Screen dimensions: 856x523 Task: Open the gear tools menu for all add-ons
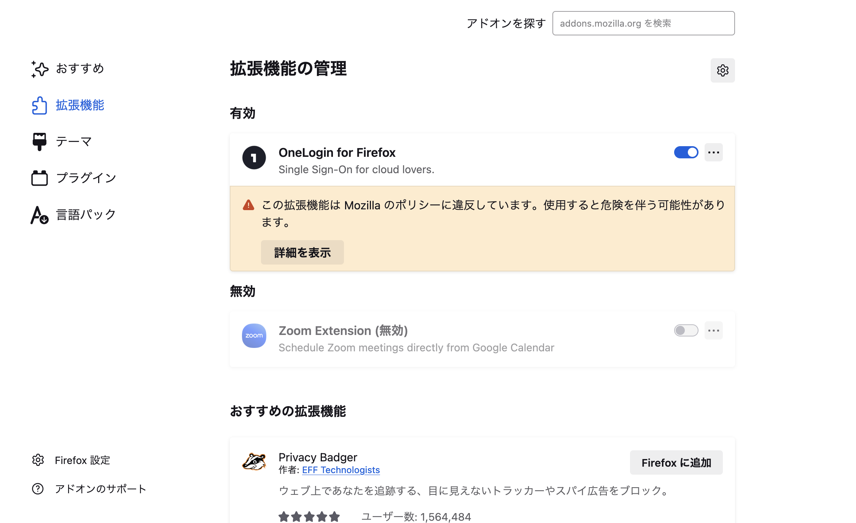[722, 70]
